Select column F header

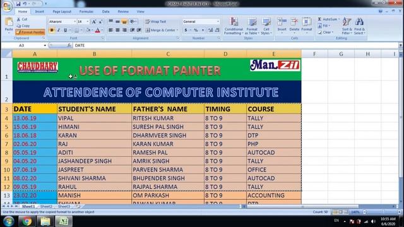coord(314,54)
